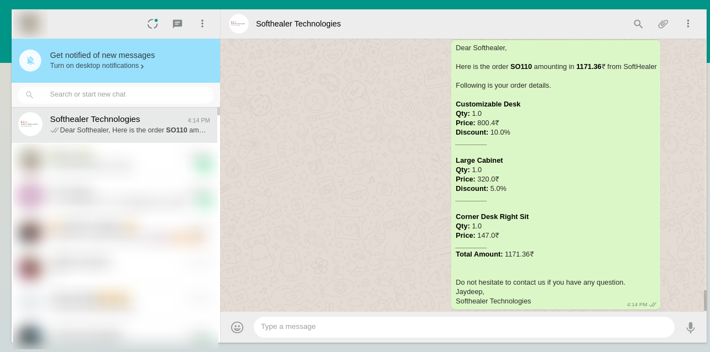Click the 4:14 PM time on the chat row
Viewport: 710px width, 352px height.
pos(199,120)
